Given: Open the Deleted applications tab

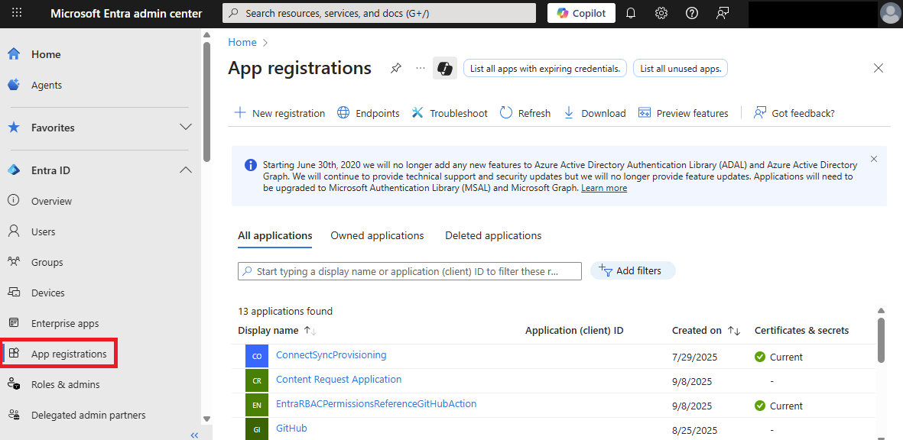Looking at the screenshot, I should click(492, 235).
